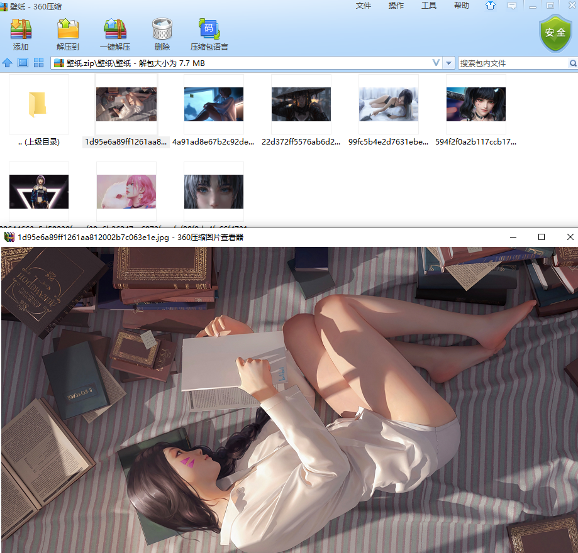Image resolution: width=578 pixels, height=553 pixels.
Task: Expand the address path history dropdown
Action: tap(436, 63)
